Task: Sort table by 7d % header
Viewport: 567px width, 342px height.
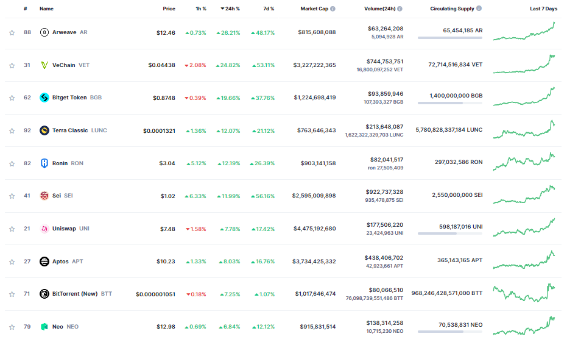Action: 269,9
